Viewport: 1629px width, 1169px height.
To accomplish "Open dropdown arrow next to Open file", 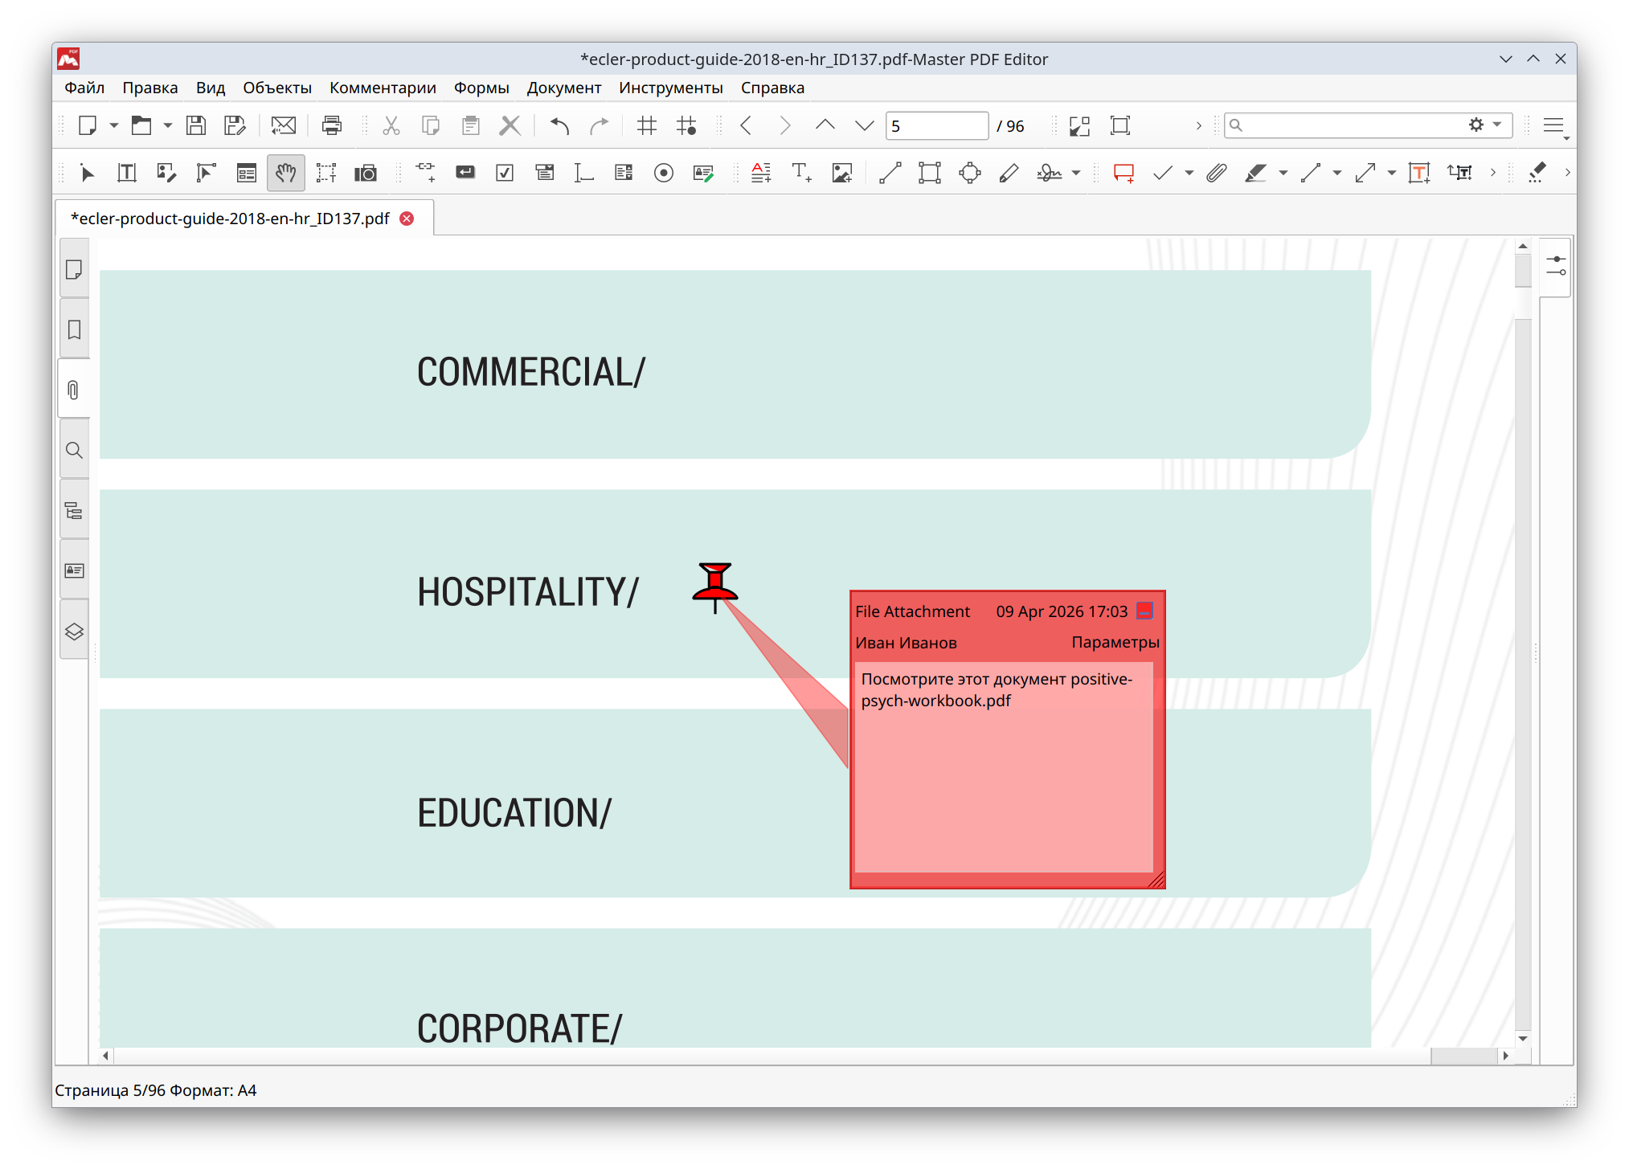I will pyautogui.click(x=168, y=125).
